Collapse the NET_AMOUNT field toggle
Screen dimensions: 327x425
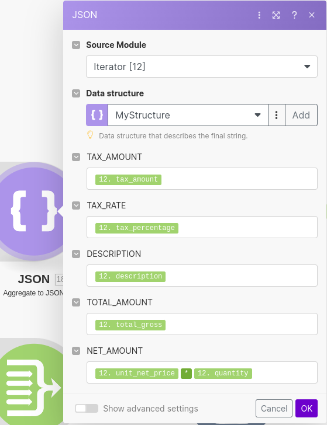[76, 351]
